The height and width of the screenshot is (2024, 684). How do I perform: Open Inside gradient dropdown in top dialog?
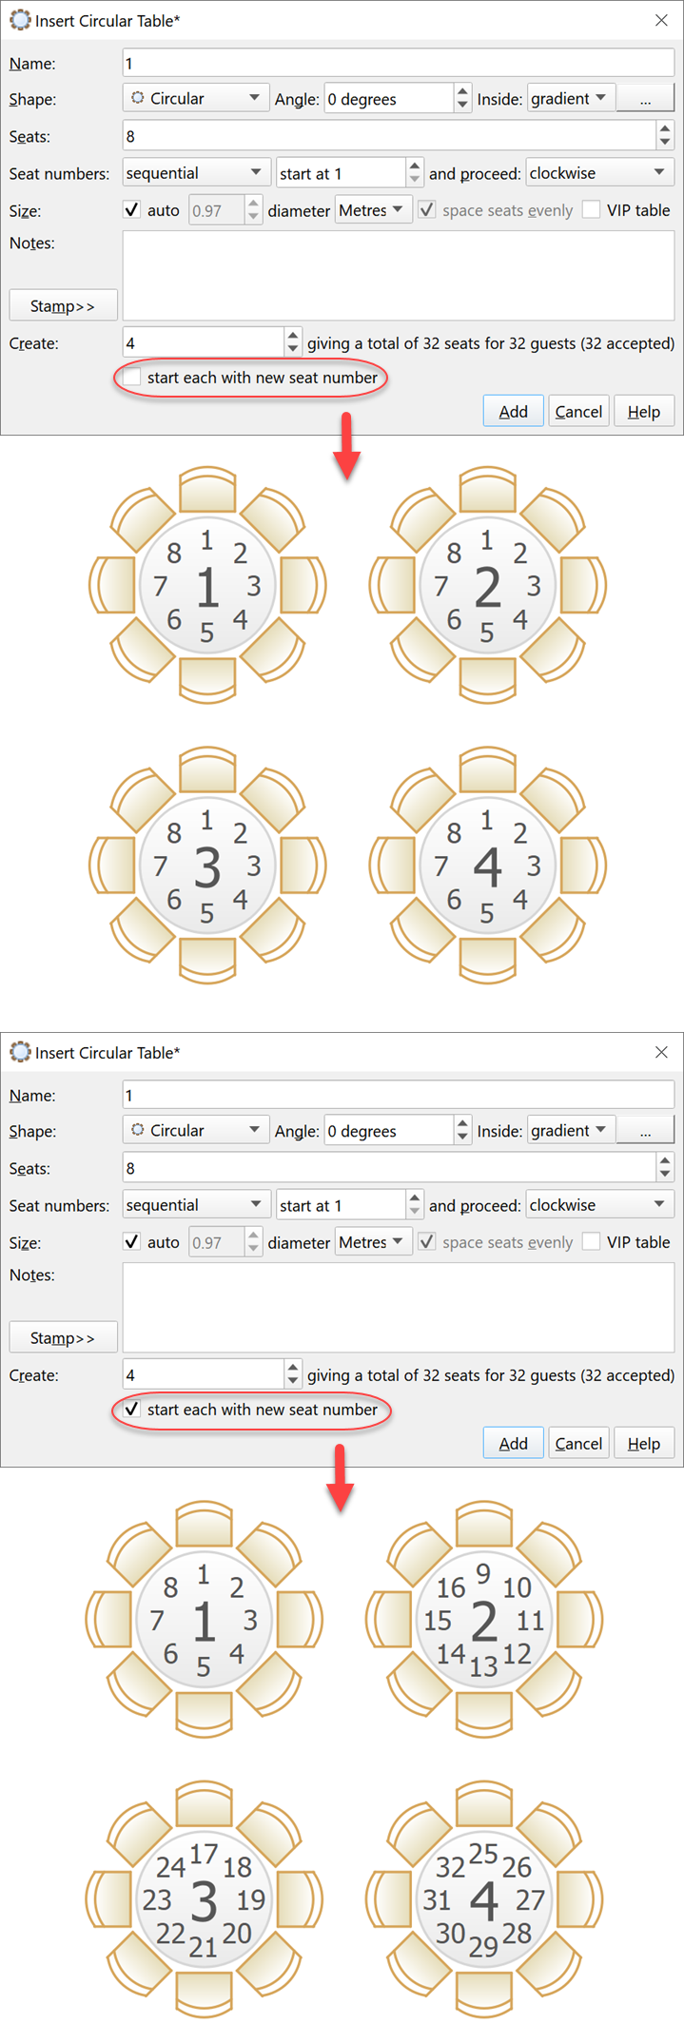(570, 99)
